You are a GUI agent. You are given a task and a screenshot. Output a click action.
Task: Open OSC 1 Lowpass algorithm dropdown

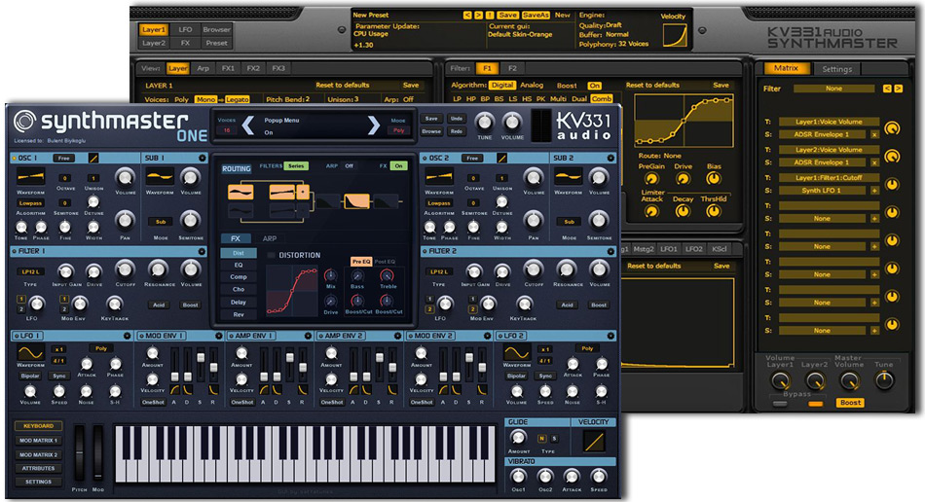pyautogui.click(x=31, y=203)
